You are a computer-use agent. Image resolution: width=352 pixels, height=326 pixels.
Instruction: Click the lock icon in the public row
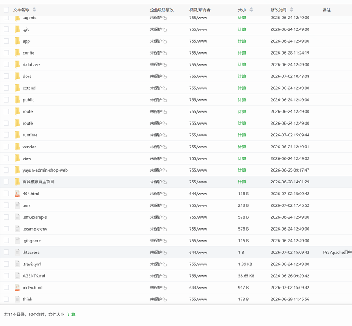click(165, 100)
